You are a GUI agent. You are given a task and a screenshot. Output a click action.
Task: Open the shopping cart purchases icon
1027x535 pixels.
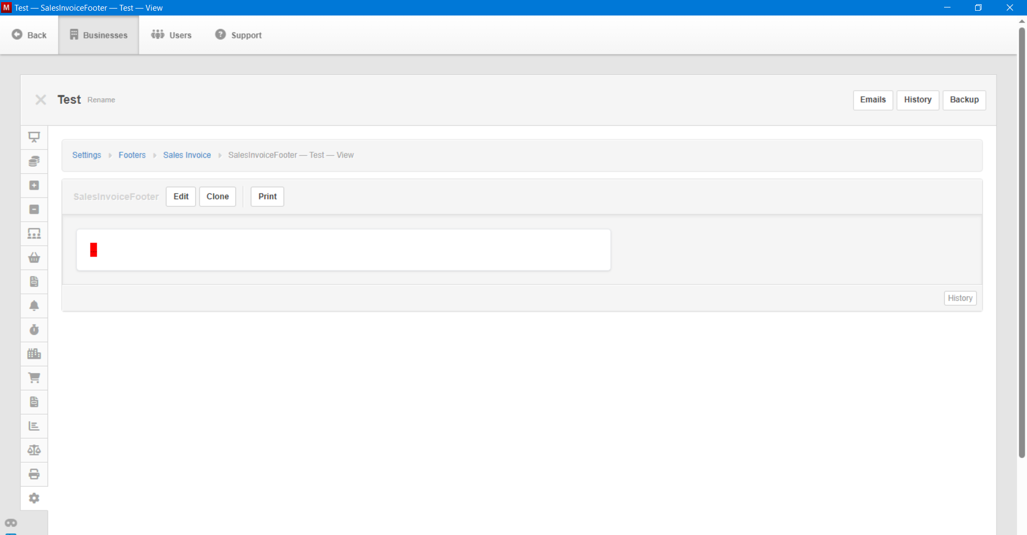pyautogui.click(x=34, y=378)
